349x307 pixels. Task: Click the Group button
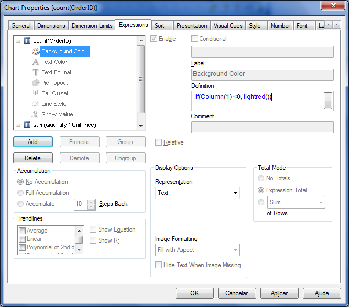[x=126, y=142]
